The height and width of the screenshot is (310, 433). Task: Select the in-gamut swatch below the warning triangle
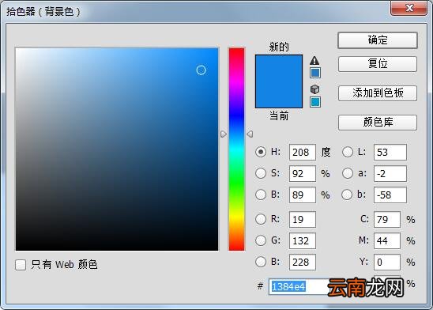point(315,73)
